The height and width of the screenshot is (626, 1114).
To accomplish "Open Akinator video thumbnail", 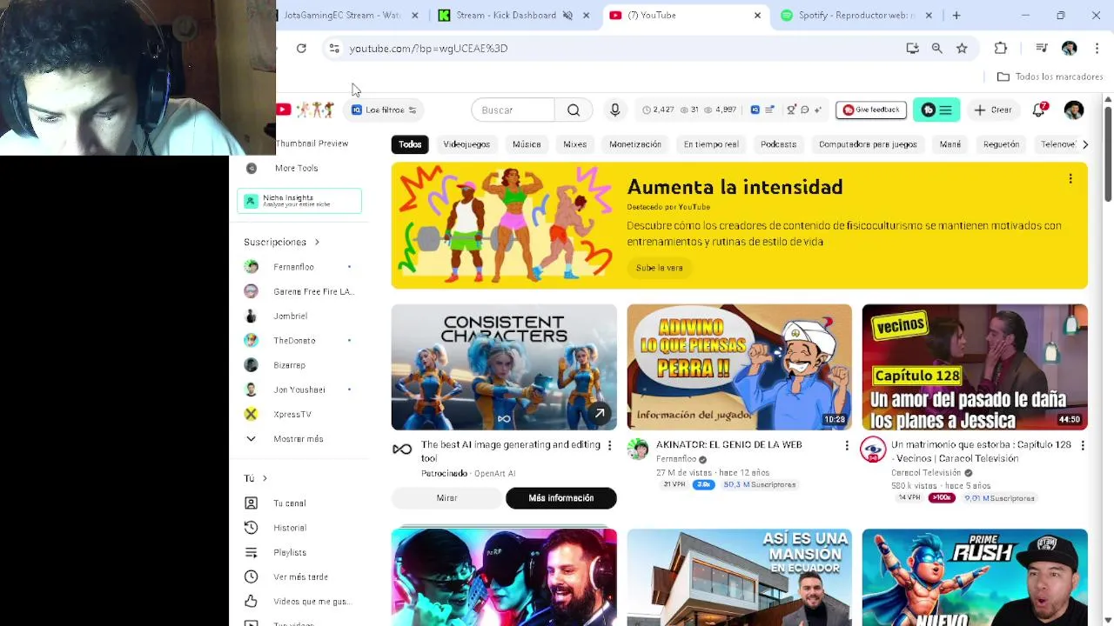I will (739, 367).
